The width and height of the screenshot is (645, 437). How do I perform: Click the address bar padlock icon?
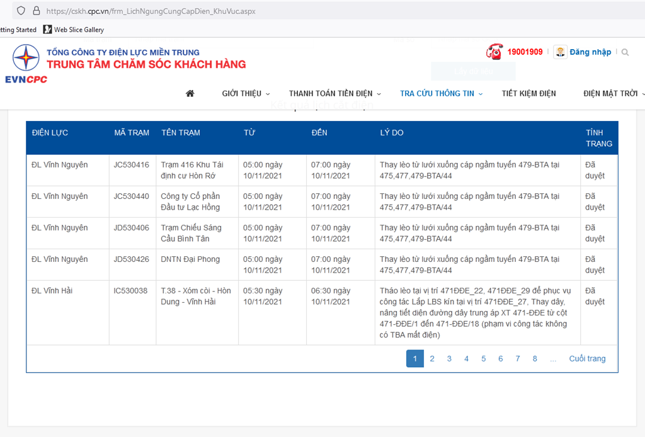click(36, 11)
